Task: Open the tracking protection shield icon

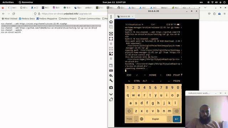Action: coord(35,14)
